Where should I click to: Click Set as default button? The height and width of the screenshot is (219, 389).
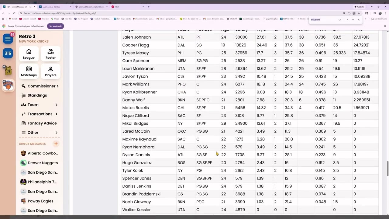[x=55, y=26]
